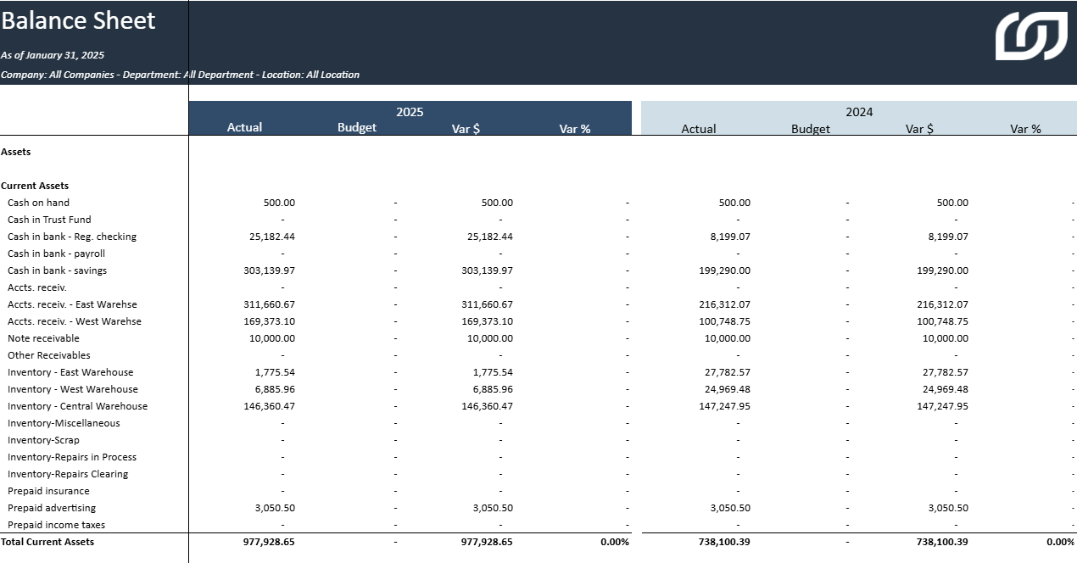The width and height of the screenshot is (1077, 563).
Task: Click the Var % header under 2024
Action: point(1024,129)
